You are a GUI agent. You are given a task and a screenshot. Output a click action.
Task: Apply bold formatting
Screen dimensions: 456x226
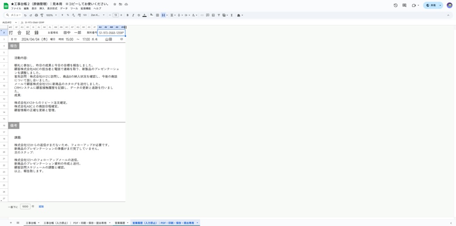click(x=128, y=15)
